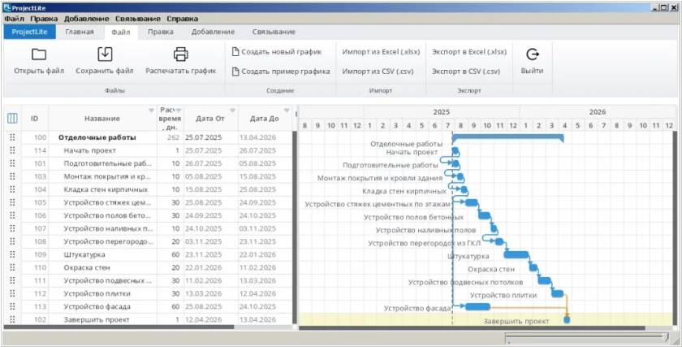Click drag handle of row Штукатурка
This screenshot has height=347, width=682.
point(12,254)
